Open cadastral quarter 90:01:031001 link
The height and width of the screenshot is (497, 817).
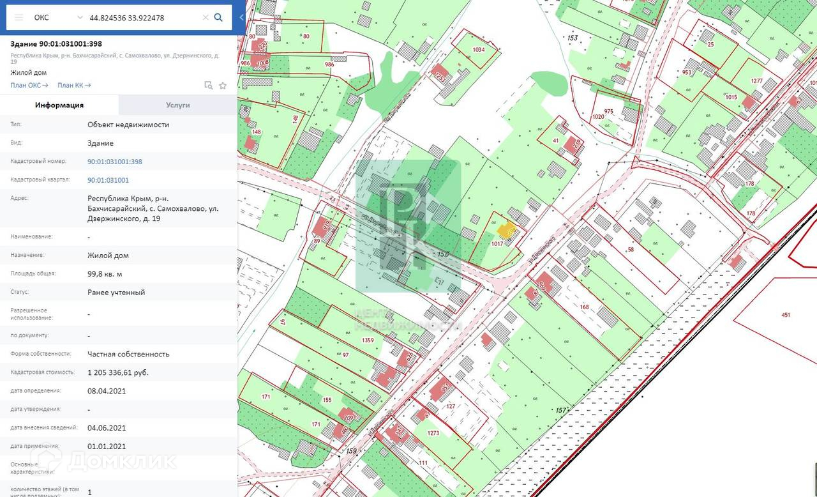pyautogui.click(x=108, y=180)
